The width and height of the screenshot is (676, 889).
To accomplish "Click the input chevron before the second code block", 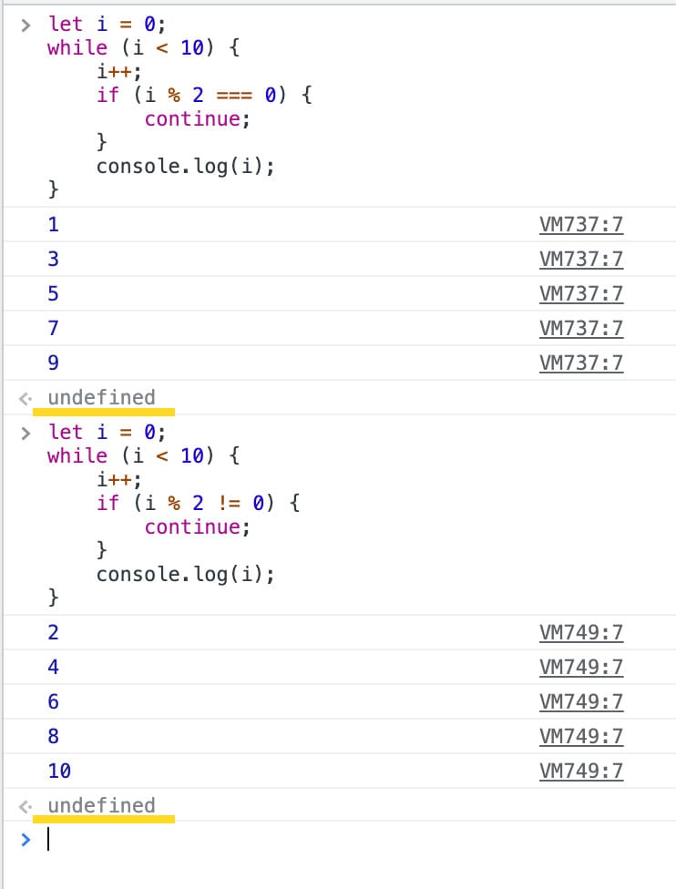I will [26, 434].
